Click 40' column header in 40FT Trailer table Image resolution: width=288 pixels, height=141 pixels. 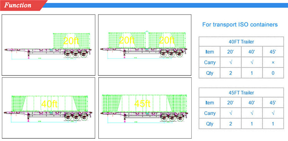coord(252,52)
